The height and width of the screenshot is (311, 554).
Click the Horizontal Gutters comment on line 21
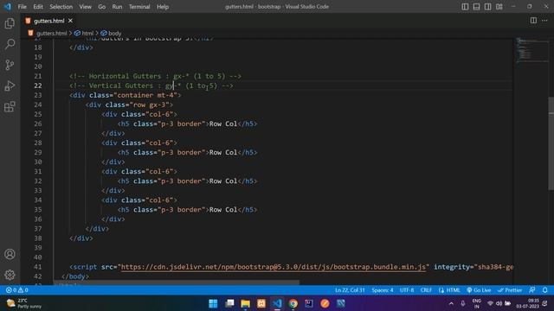tap(156, 76)
